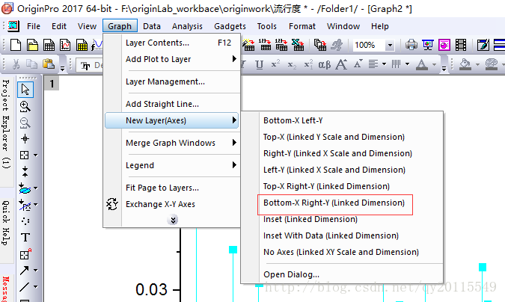Click the Send Graphs to PowerPoint icon
Image resolution: width=505 pixels, height=302 pixels.
[x=444, y=45]
